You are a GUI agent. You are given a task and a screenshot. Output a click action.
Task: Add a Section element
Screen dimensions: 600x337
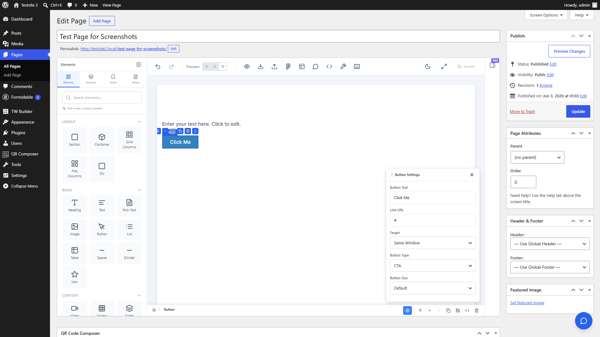point(75,140)
